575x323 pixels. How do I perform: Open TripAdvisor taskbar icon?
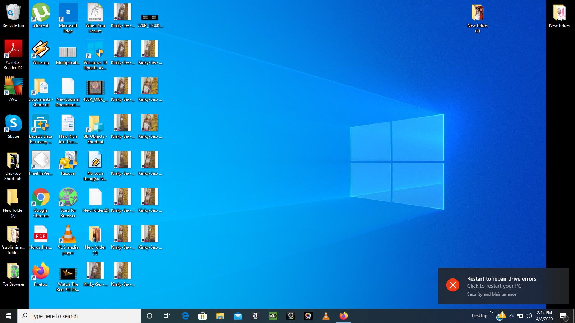coord(273,316)
